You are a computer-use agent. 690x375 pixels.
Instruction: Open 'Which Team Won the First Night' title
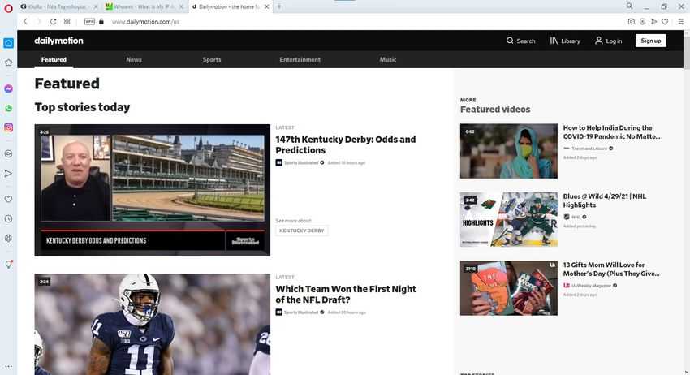[x=346, y=295]
